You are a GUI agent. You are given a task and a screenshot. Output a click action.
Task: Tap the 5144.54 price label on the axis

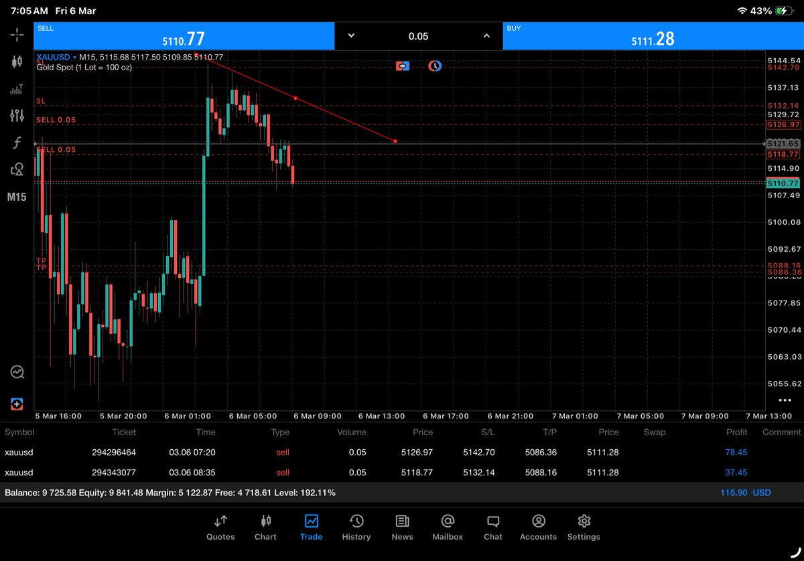coord(784,60)
